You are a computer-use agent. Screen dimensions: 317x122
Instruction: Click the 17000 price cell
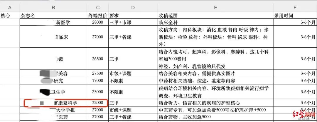tap(98, 80)
